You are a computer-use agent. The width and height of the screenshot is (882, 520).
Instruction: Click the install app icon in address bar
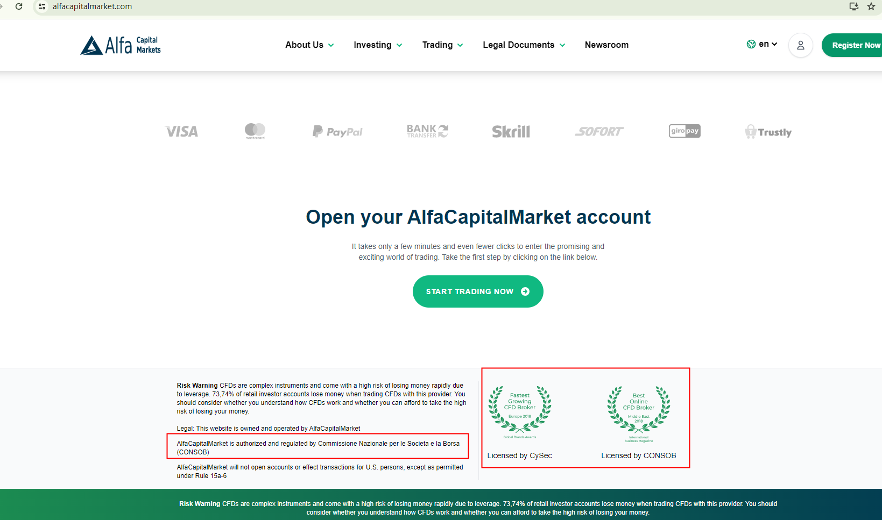853,6
